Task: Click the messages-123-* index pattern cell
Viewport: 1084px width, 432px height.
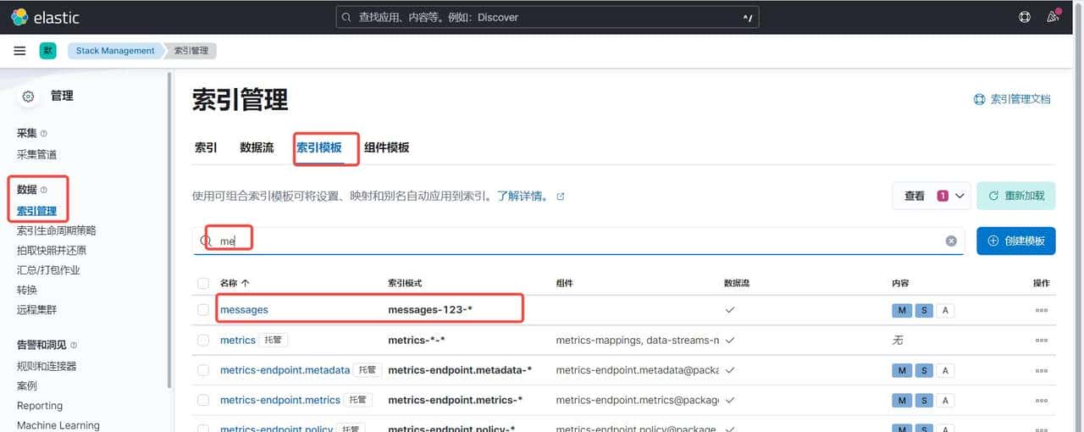Action: point(430,310)
